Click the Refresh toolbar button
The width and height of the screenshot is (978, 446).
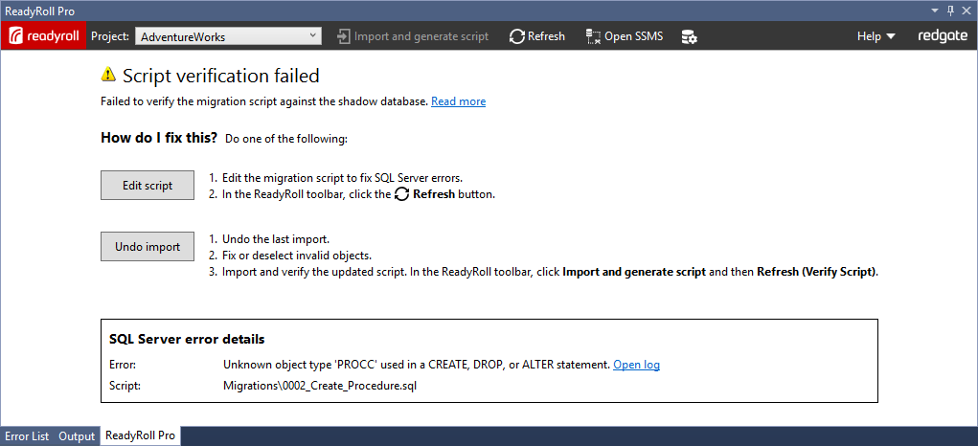coord(536,36)
